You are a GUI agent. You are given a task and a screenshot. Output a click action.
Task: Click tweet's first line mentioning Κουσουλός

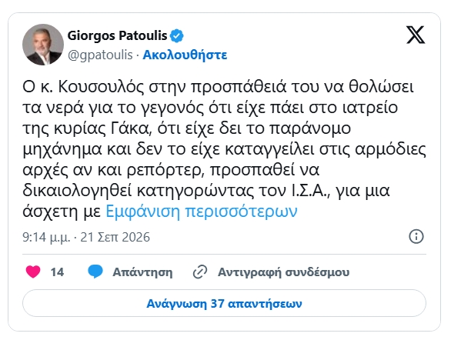click(218, 87)
